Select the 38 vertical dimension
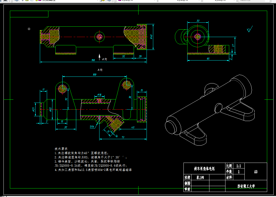Image resolution: width=276 pixels, height=197 pixels. pos(130,97)
